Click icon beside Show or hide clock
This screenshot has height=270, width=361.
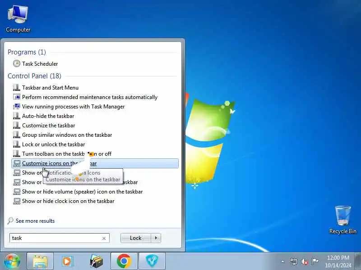[17, 201]
